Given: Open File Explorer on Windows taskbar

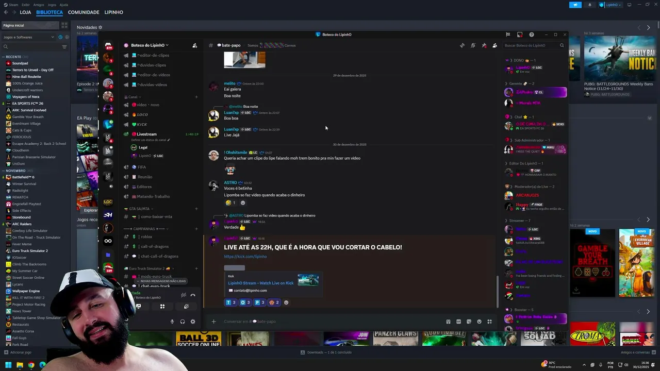Looking at the screenshot, I should [20, 365].
